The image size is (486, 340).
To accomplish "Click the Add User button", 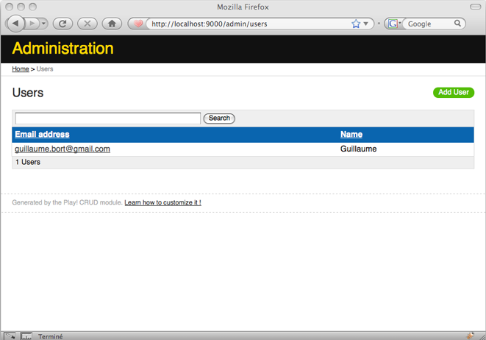I will pos(453,92).
